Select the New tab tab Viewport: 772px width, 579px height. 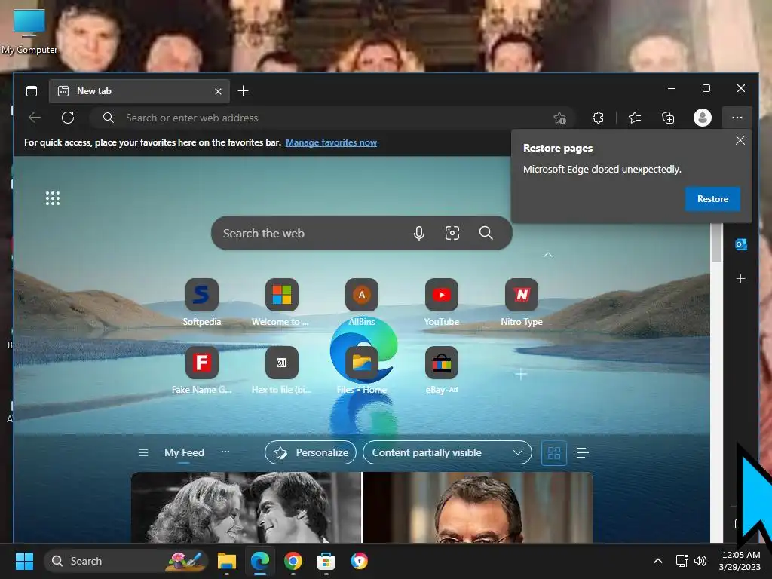[x=139, y=91]
